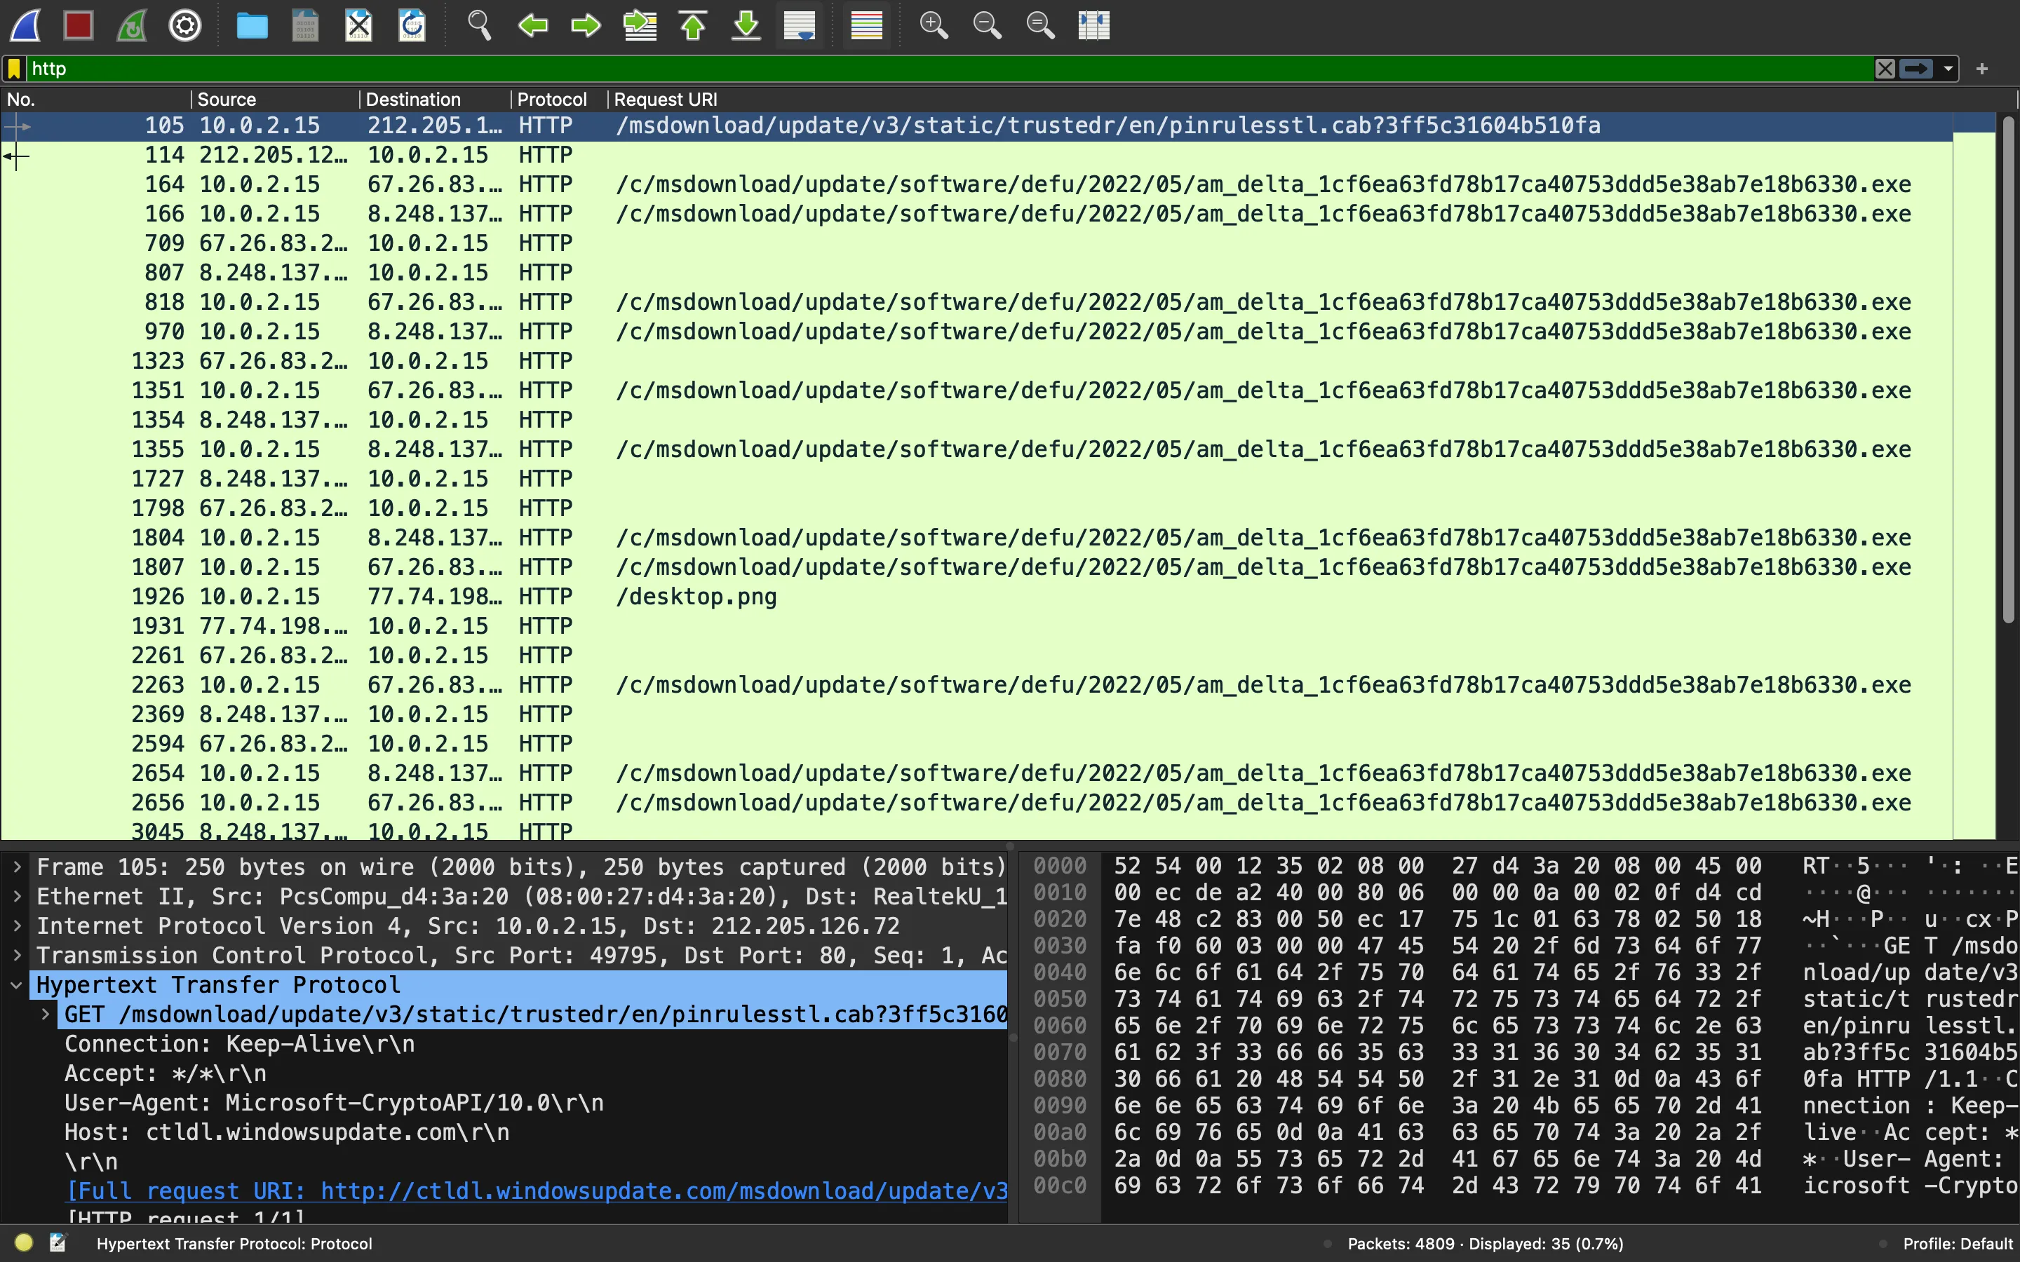
Task: Click Profile: Default in status bar
Action: point(1958,1244)
